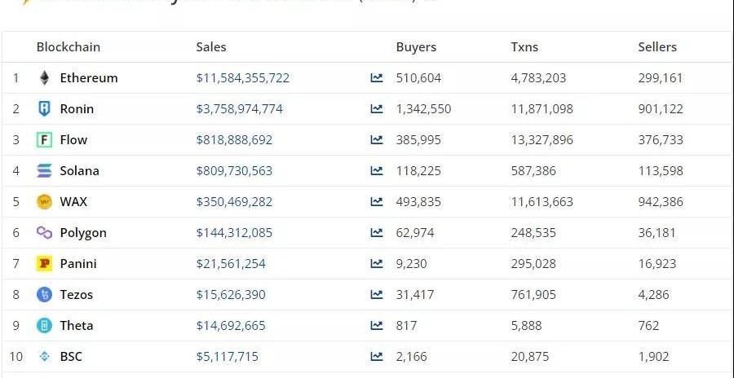Sort table by Sales column header

[211, 47]
